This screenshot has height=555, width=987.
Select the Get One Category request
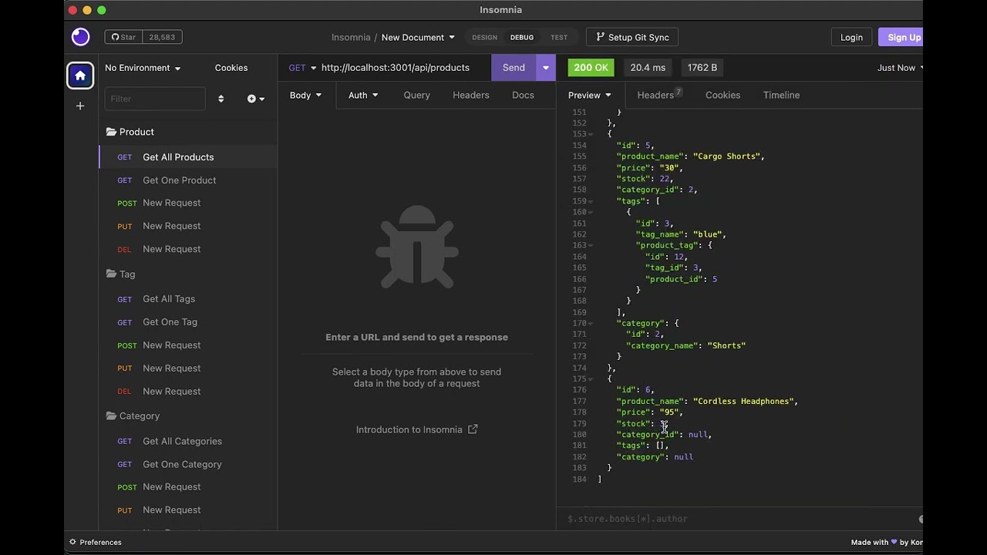pyautogui.click(x=188, y=465)
